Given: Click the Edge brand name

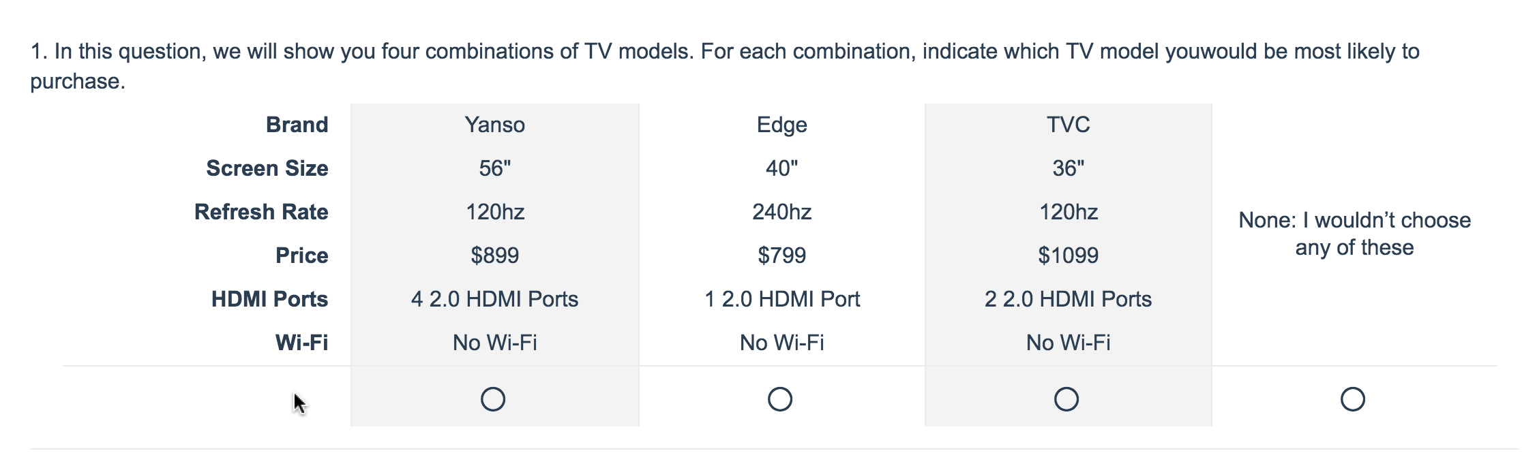Looking at the screenshot, I should click(x=781, y=125).
